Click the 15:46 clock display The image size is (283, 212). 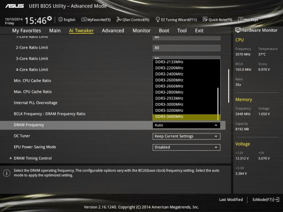pos(35,21)
